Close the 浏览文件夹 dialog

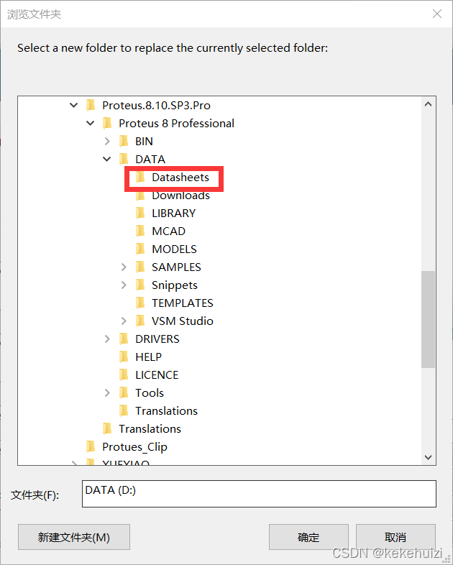pos(437,14)
